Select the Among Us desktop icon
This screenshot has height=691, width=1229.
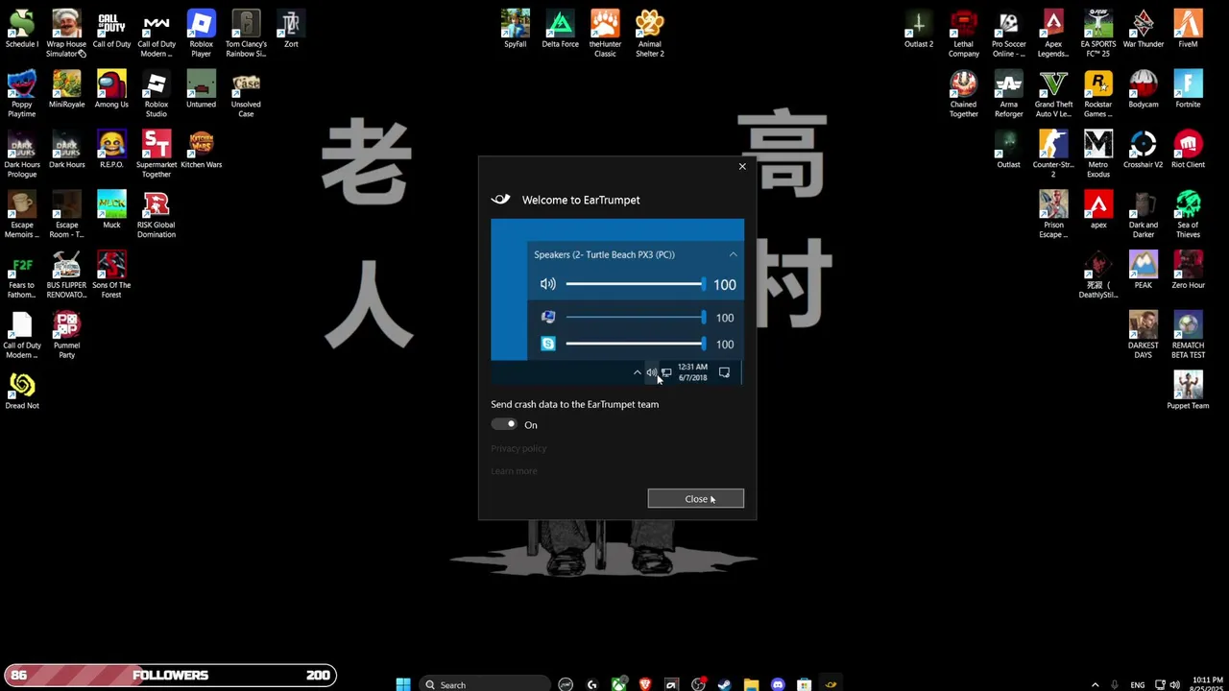tap(111, 89)
